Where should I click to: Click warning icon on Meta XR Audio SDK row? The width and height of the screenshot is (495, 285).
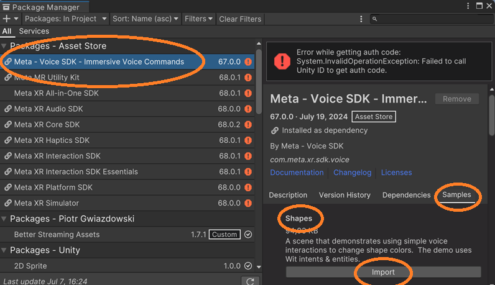[x=248, y=109]
